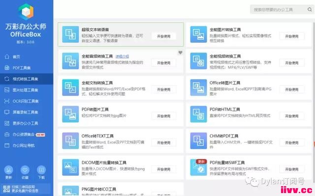Start using 全能文档转换工具
The image size is (315, 196).
[164, 89]
